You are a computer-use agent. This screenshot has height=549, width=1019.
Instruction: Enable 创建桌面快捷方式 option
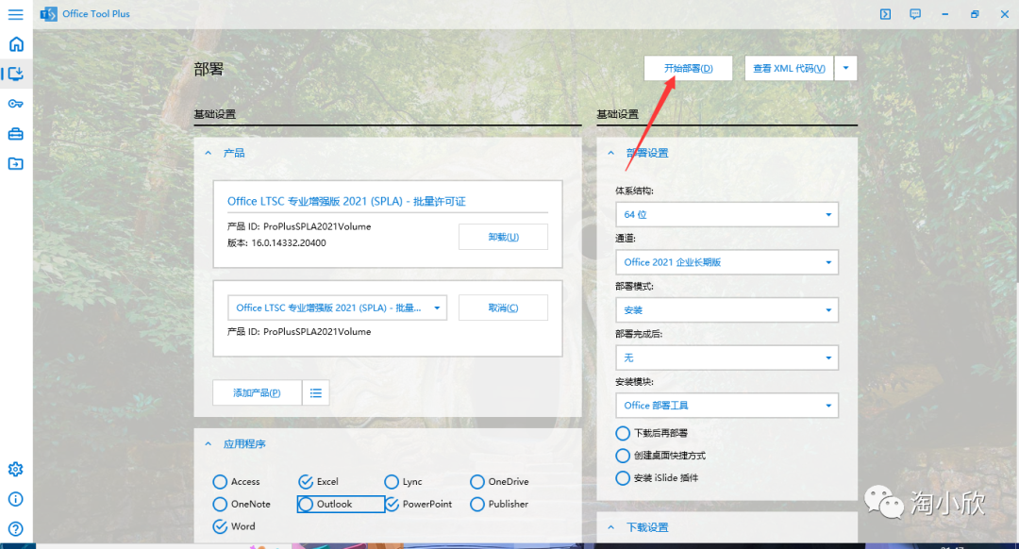(623, 456)
